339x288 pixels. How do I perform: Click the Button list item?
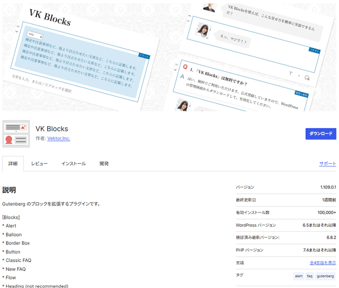click(13, 252)
